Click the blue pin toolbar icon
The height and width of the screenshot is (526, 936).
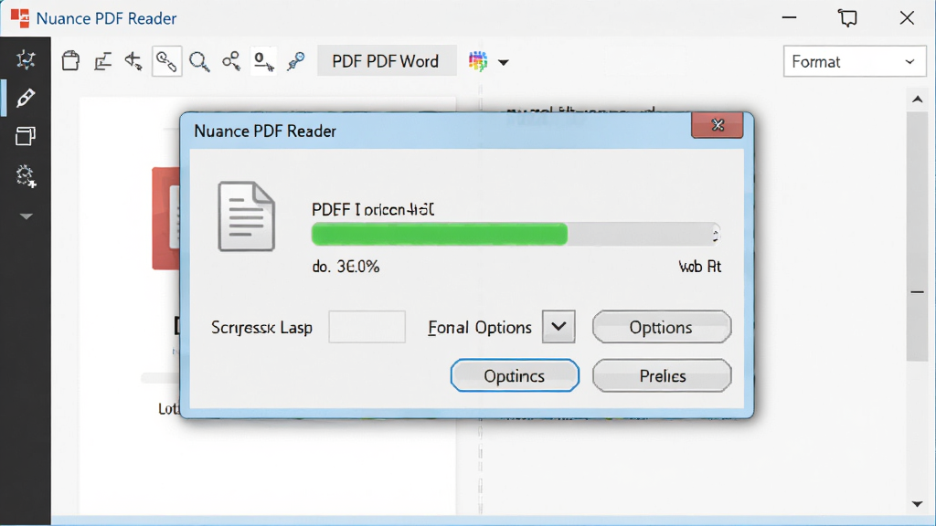(x=295, y=61)
